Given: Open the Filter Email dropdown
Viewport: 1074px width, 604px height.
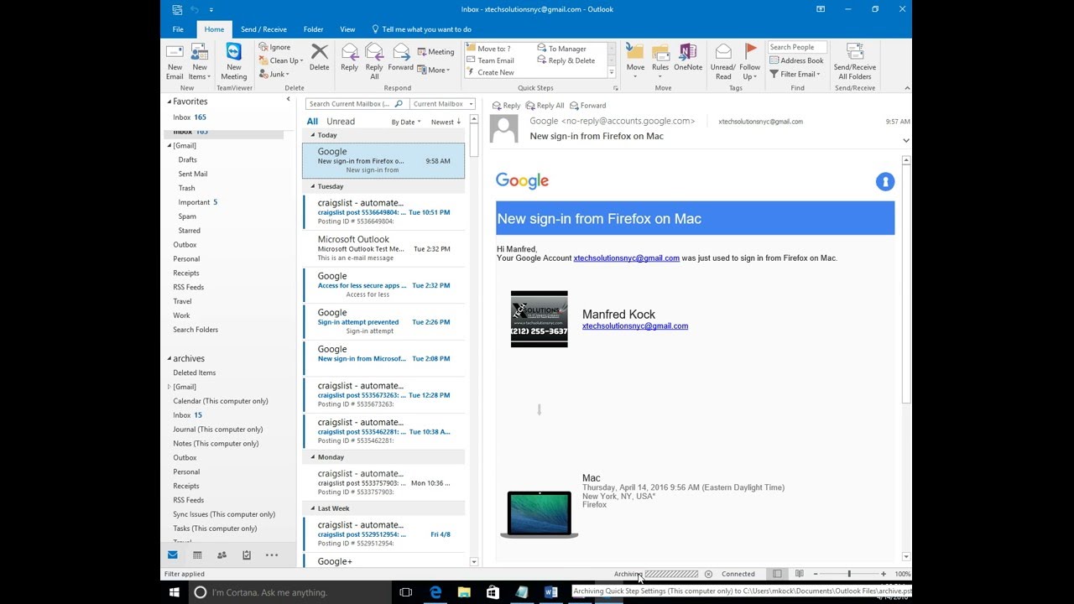Looking at the screenshot, I should coord(795,74).
